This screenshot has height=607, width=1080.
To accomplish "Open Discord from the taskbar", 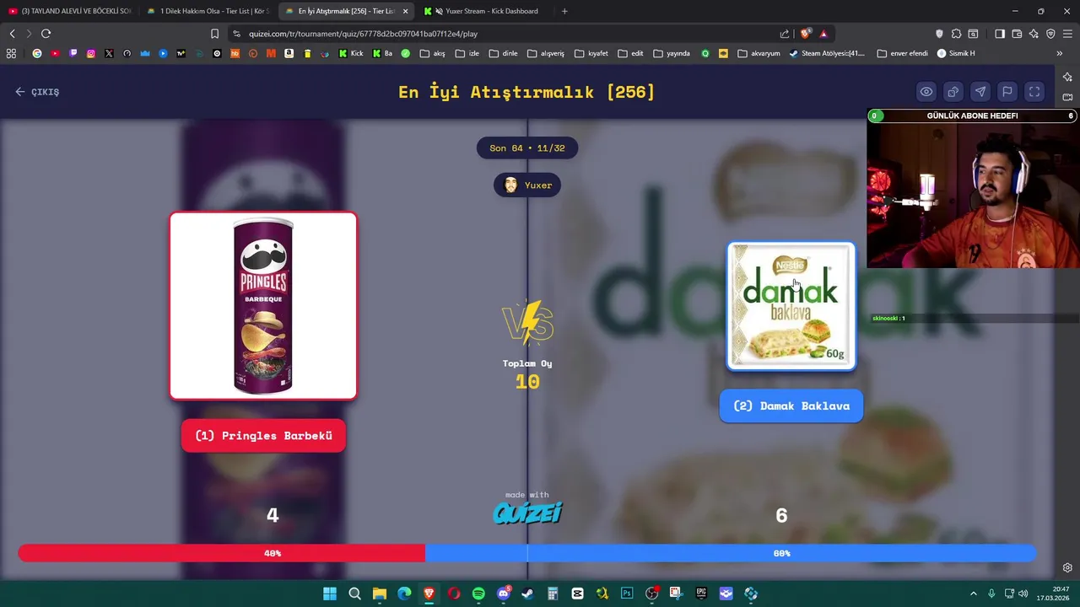I will (x=503, y=594).
